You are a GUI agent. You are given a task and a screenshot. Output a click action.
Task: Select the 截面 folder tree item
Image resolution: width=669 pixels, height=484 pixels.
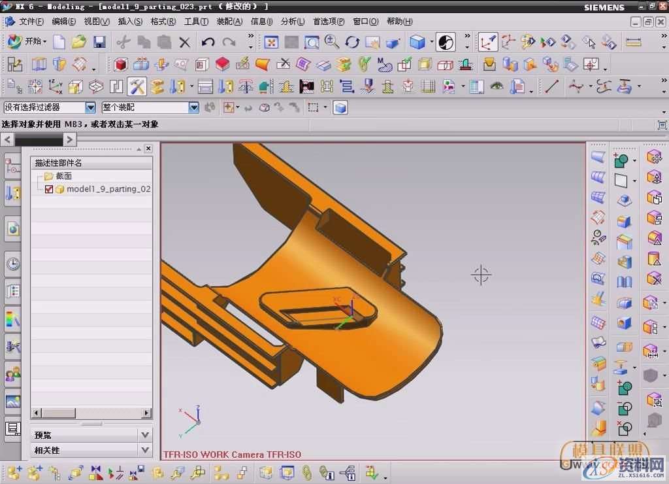pyautogui.click(x=63, y=176)
